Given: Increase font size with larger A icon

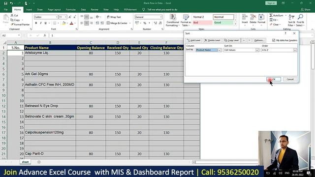Looking at the screenshot, I should (70, 17).
